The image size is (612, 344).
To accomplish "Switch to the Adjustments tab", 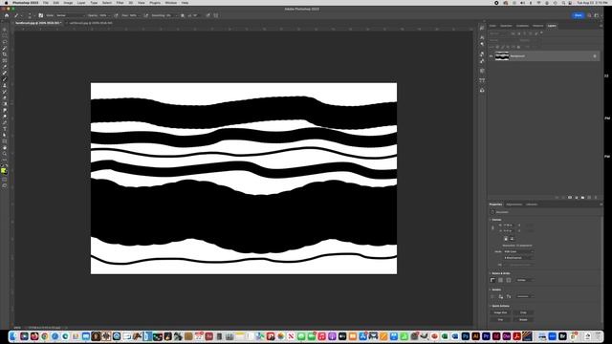I will [514, 204].
